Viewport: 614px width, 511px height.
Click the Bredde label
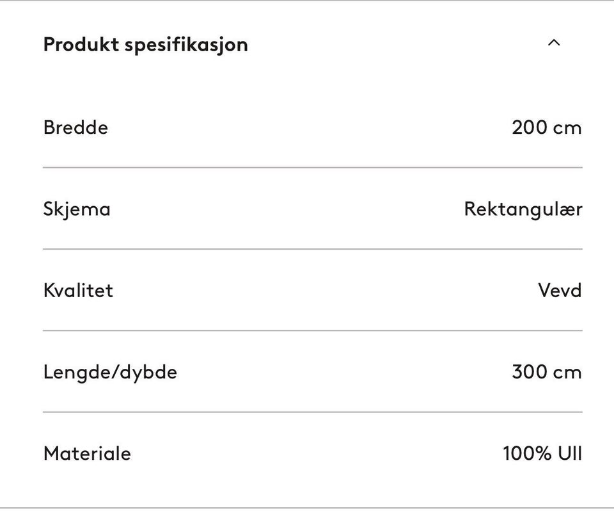[x=75, y=127]
